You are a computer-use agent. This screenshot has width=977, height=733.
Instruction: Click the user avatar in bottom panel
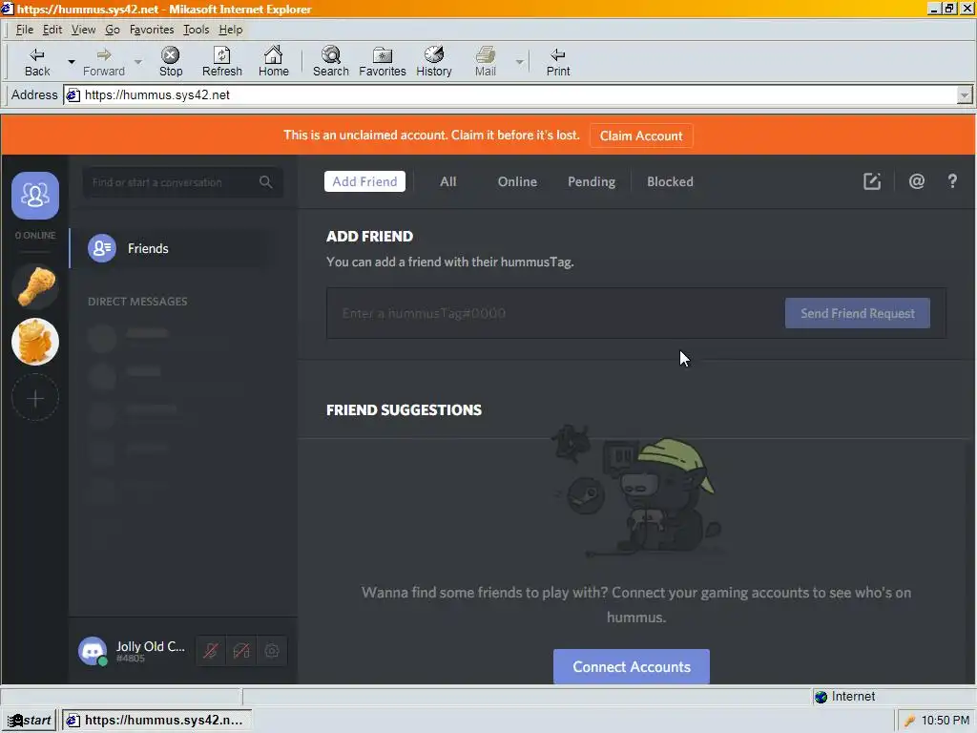click(93, 651)
